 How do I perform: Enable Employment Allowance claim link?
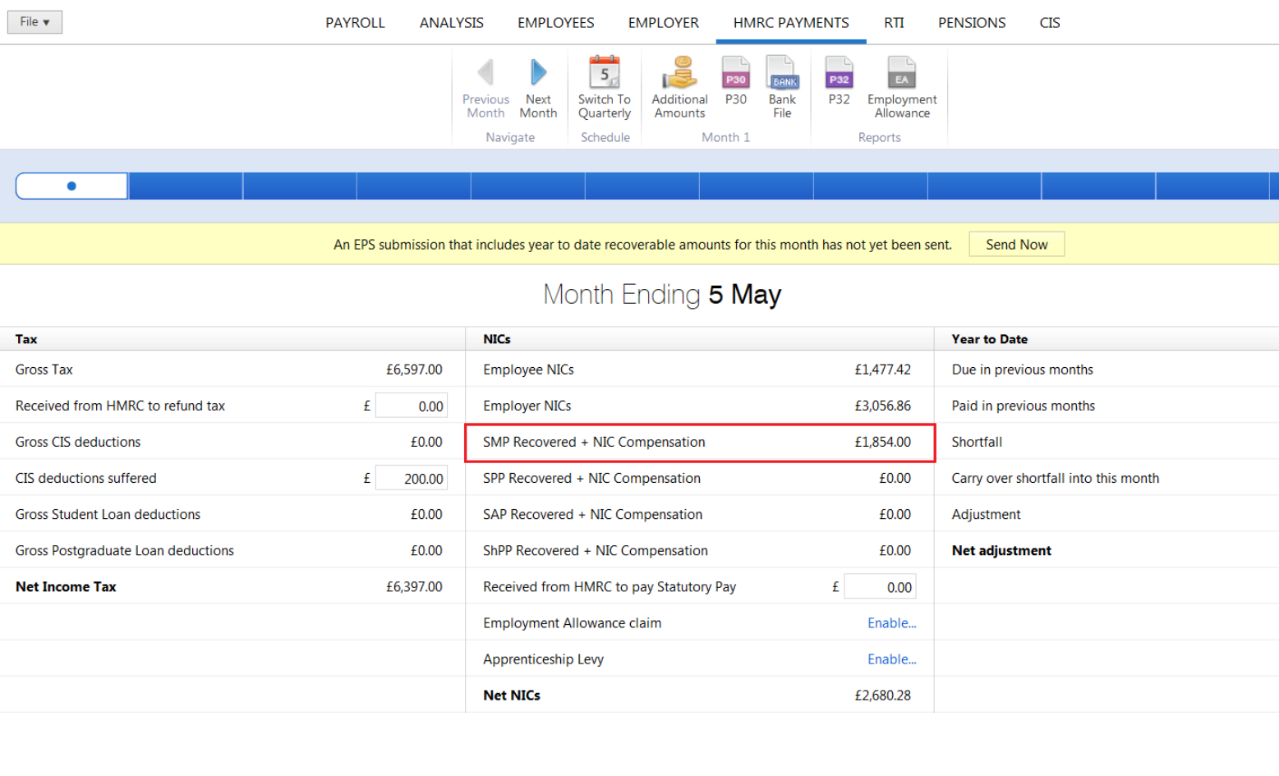(x=891, y=623)
